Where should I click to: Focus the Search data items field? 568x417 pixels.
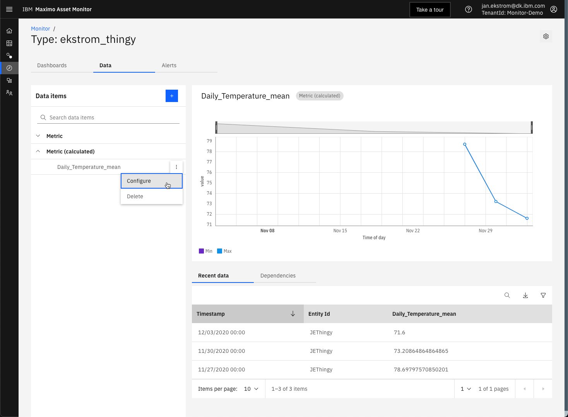[x=108, y=117]
